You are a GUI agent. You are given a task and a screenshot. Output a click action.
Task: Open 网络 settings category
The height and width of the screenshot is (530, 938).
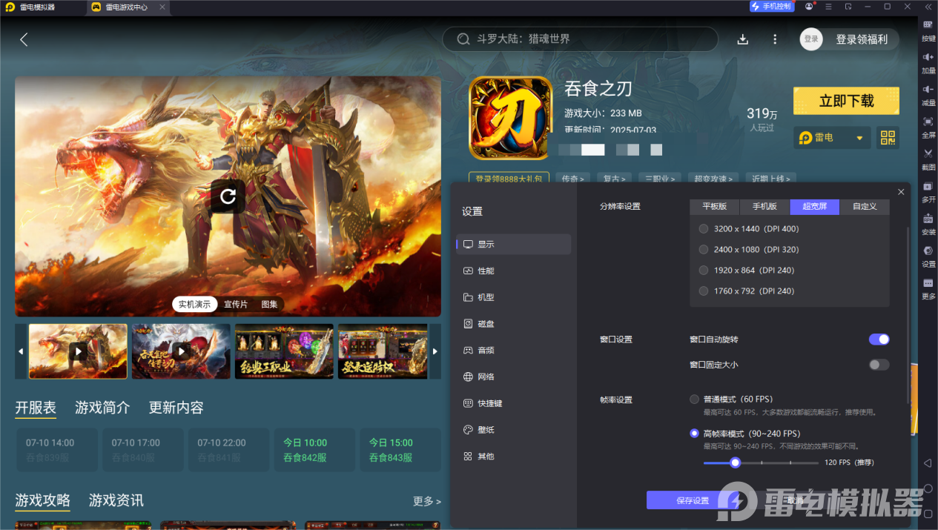513,377
